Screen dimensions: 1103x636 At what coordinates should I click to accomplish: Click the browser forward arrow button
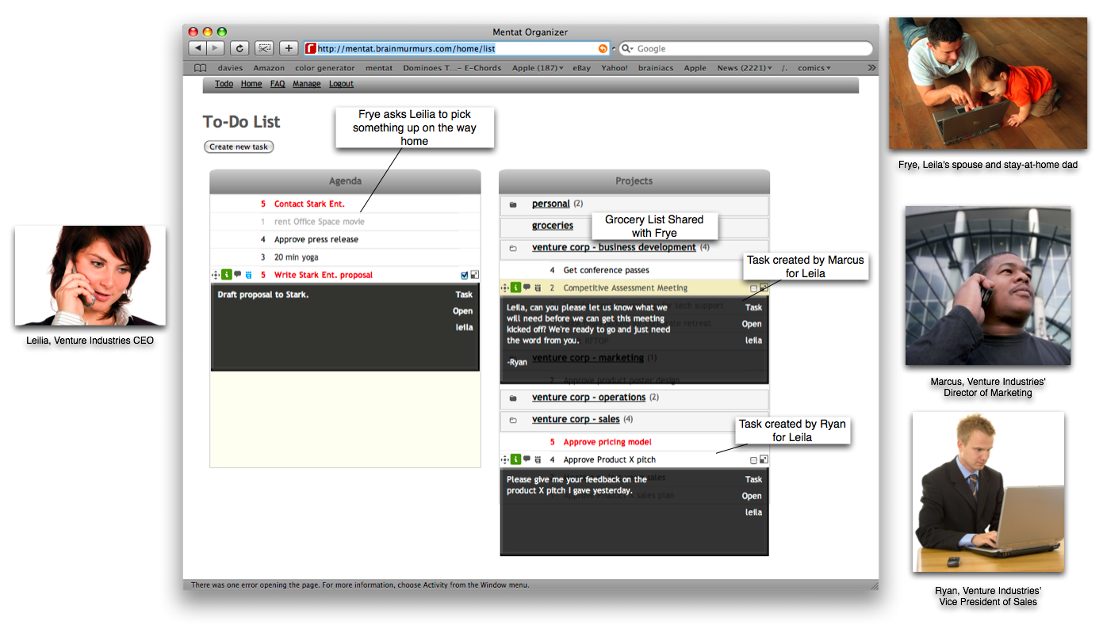click(x=215, y=48)
